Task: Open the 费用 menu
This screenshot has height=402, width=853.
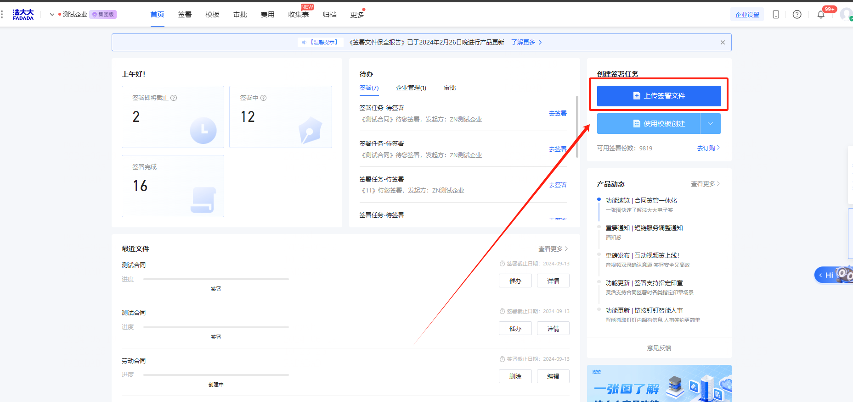Action: coord(267,15)
